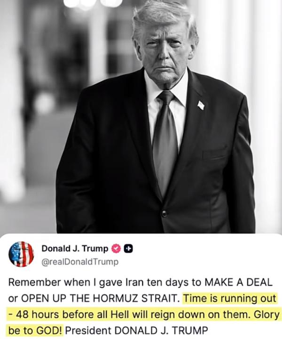Open the black-and-white photo above the post
The height and width of the screenshot is (339, 282).
[x=141, y=117]
